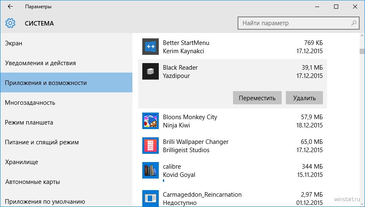Select the Bloons Monkey City icon
The height and width of the screenshot is (207, 365).
(x=151, y=121)
